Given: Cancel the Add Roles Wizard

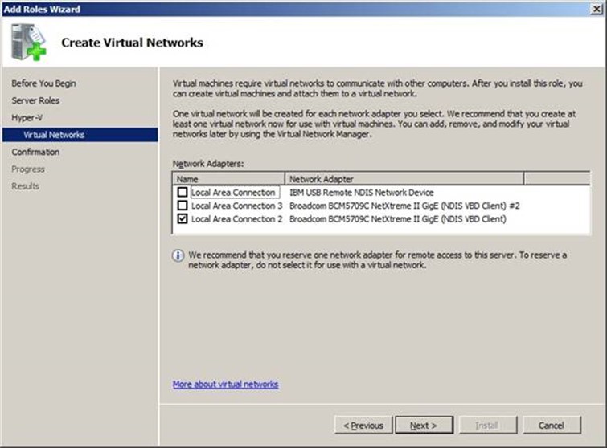Looking at the screenshot, I should point(552,426).
